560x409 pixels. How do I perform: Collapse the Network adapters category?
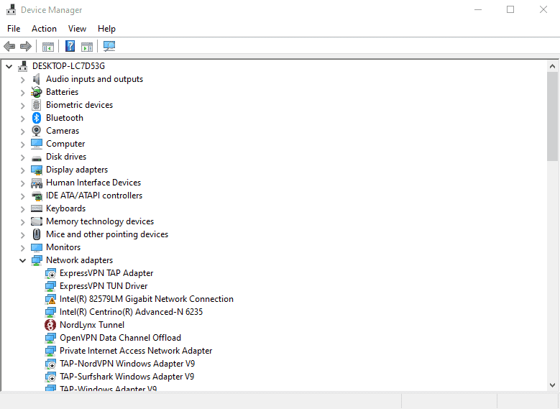coord(22,260)
